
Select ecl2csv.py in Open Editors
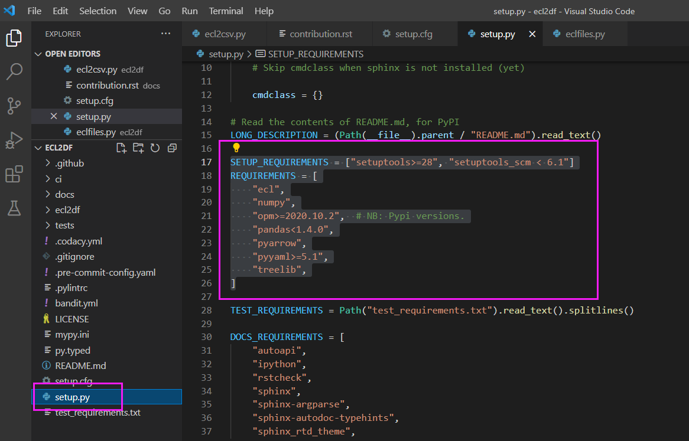[107, 69]
